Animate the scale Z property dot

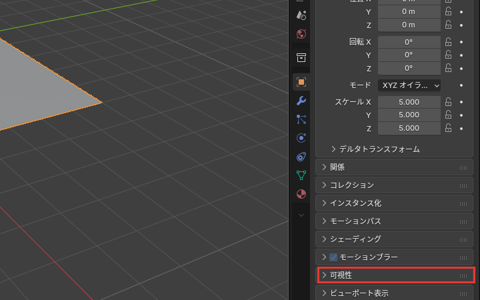point(461,129)
